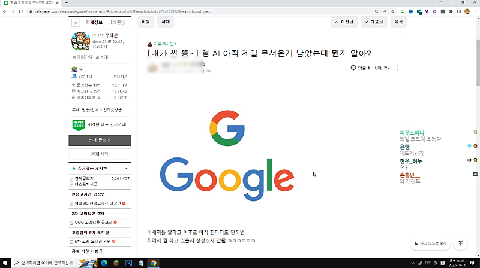Open 카페관리 settings link

(82, 57)
